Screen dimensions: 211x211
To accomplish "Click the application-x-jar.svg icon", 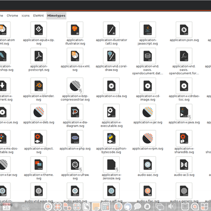I will [x=148, y=112].
